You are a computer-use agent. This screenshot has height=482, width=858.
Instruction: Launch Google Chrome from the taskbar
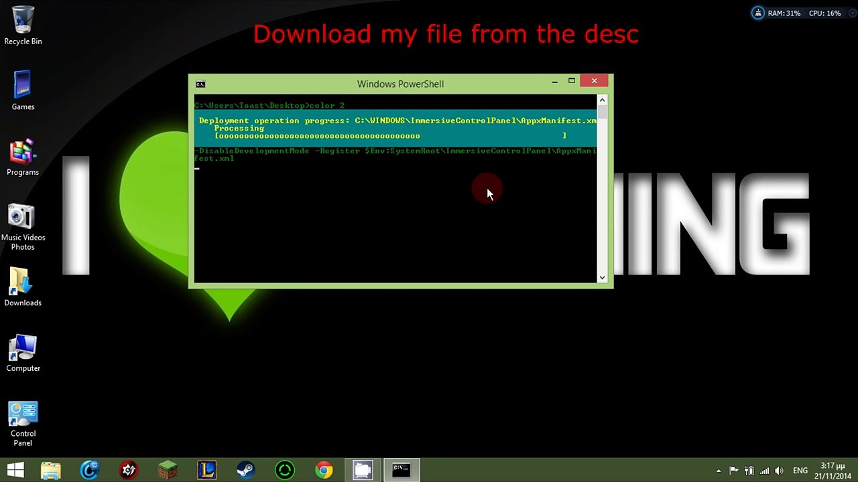[x=324, y=470]
